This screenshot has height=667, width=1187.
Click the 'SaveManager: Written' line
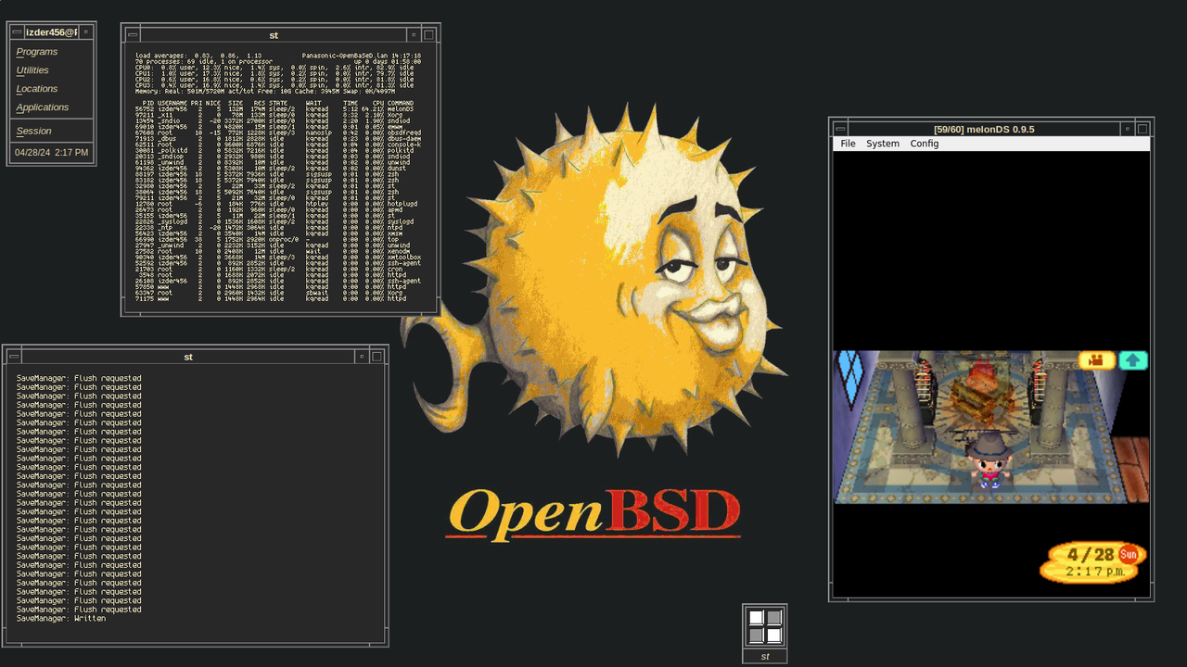point(61,618)
